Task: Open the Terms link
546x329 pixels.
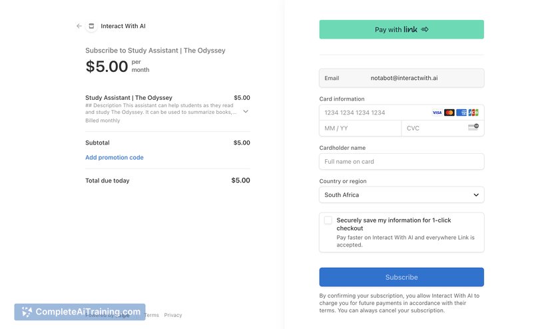Action: coord(151,315)
